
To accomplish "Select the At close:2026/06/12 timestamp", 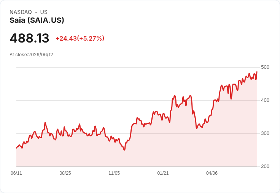I will pyautogui.click(x=31, y=55).
